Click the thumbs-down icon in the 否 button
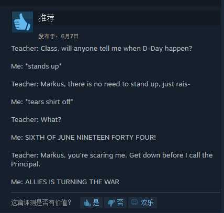This screenshot has width=224, height=213. [x=111, y=203]
